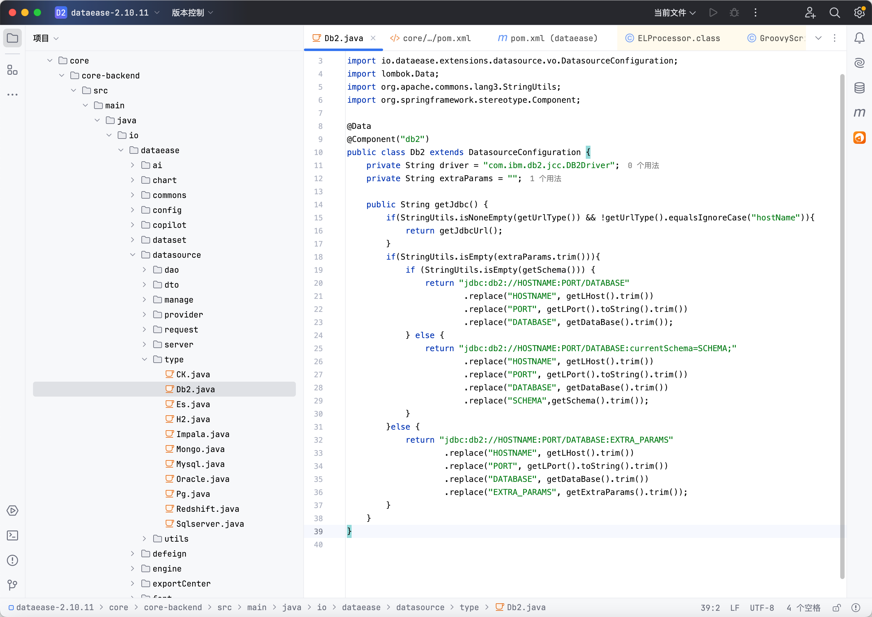Collapse the type folder
Screen dimensions: 872x617
coord(145,359)
